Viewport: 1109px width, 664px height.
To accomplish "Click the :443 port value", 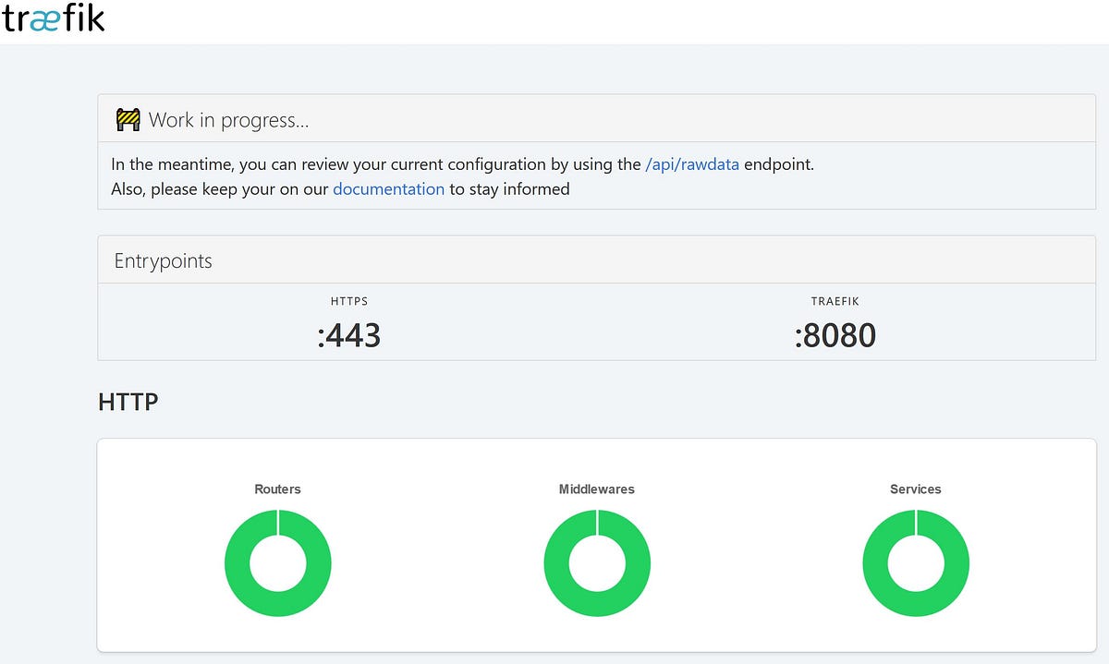I will click(x=349, y=334).
